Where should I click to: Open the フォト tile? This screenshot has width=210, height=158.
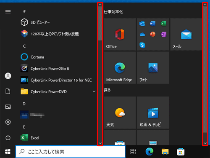(x=153, y=68)
